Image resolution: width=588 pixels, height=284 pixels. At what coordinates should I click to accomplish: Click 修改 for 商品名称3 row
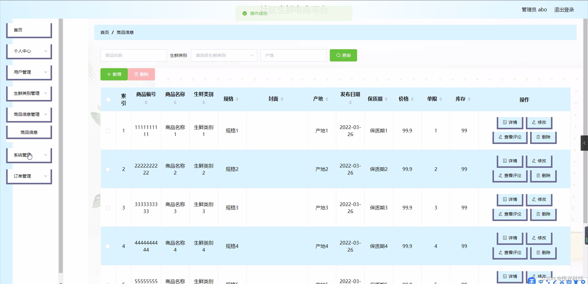click(x=539, y=200)
